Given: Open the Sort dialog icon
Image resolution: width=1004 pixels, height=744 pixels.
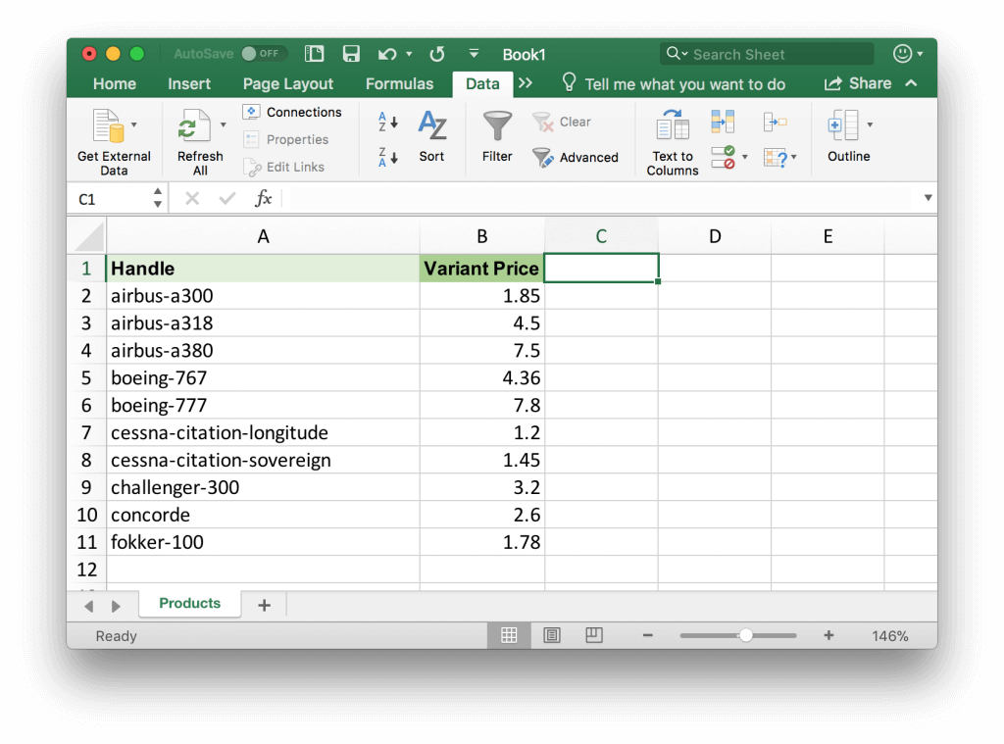Looking at the screenshot, I should [431, 127].
